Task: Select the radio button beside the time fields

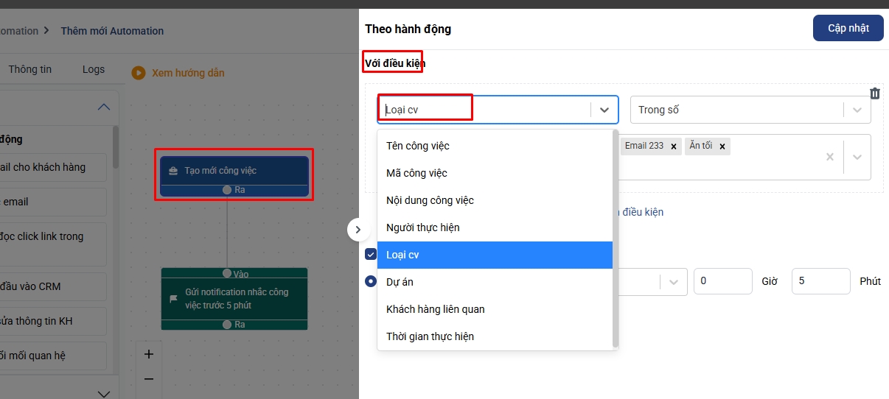Action: (371, 280)
